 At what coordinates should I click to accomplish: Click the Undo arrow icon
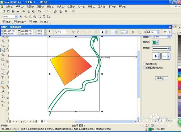pos(39,11)
